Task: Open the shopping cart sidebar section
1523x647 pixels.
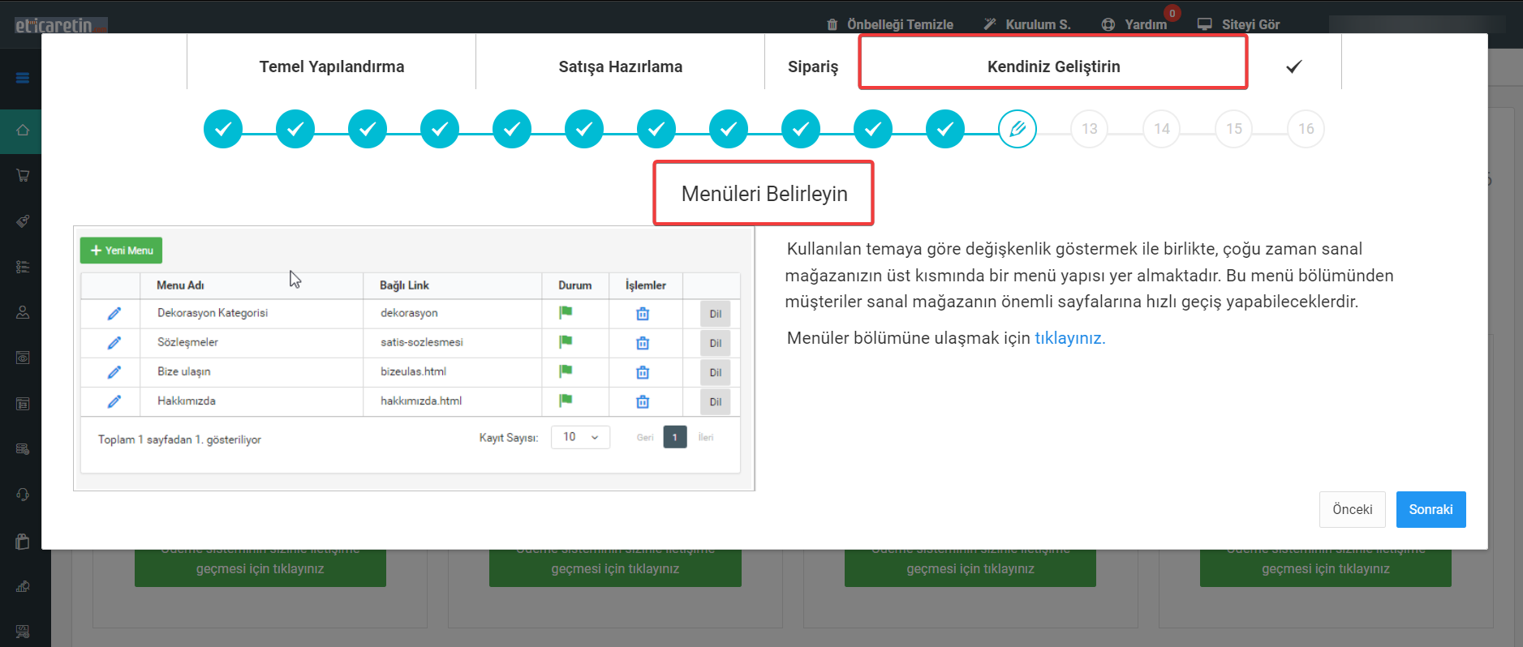Action: [23, 175]
